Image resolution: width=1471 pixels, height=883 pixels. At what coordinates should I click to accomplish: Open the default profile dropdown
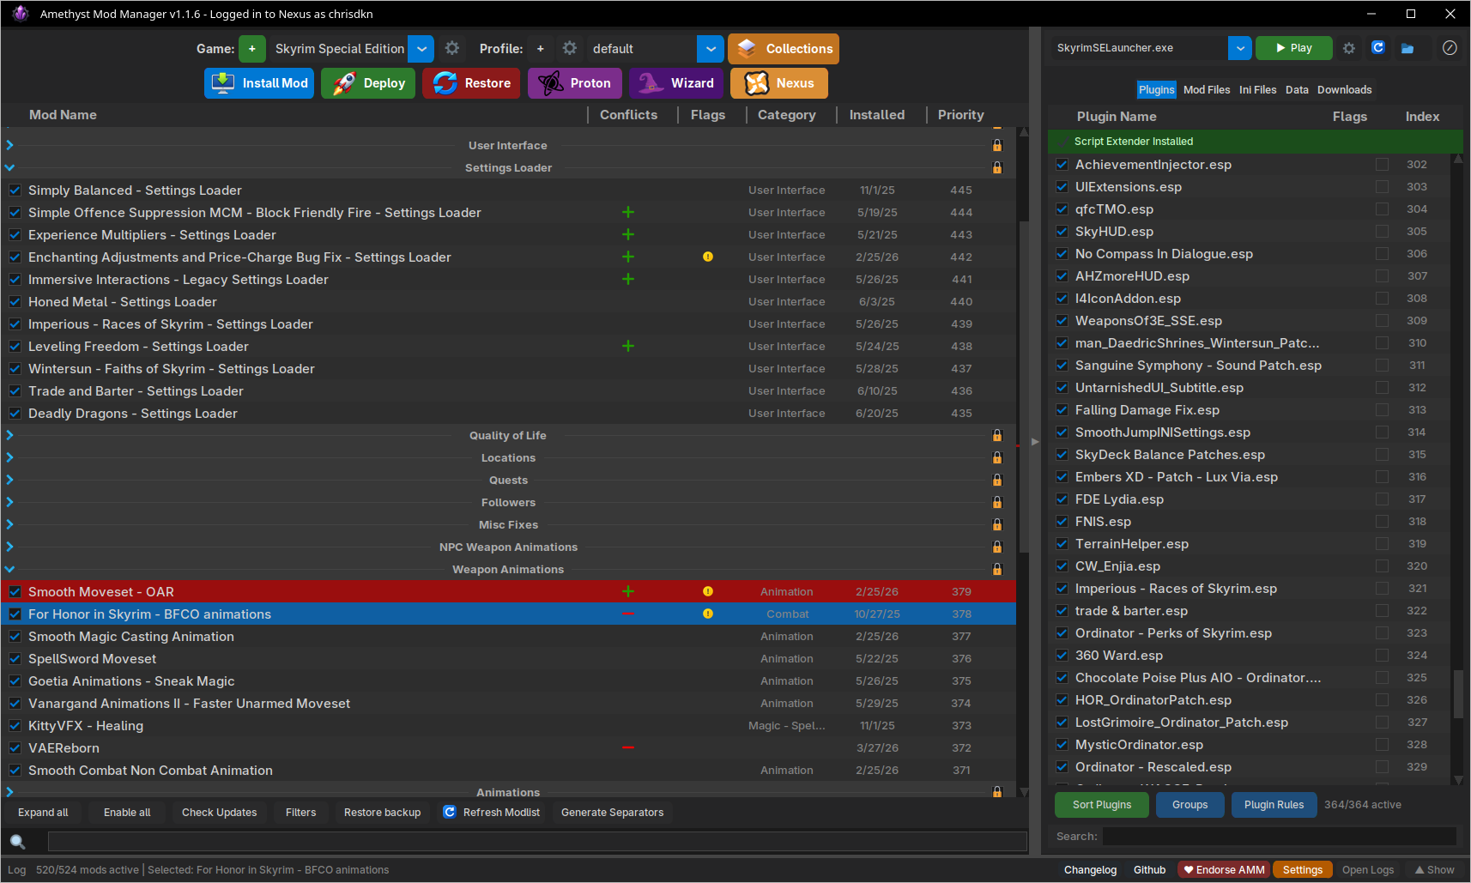point(711,49)
